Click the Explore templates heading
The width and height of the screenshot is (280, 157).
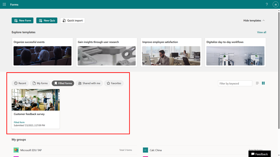(x=24, y=32)
